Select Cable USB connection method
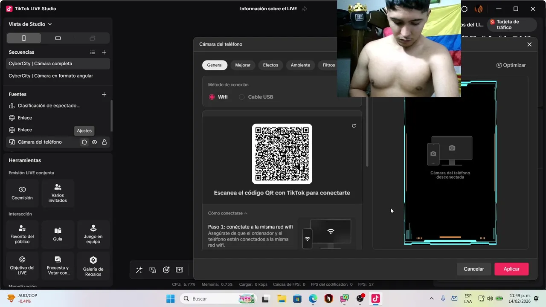The width and height of the screenshot is (546, 307). (256, 97)
